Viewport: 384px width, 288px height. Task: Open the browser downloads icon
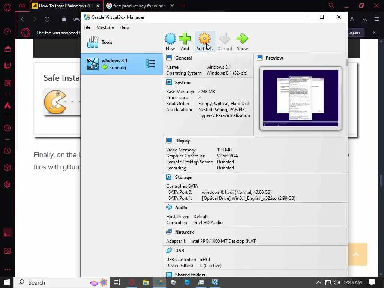click(x=364, y=19)
